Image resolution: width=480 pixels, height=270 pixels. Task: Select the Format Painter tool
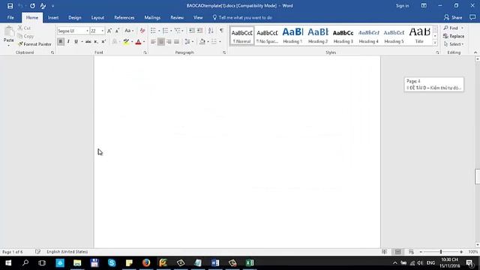[x=34, y=44]
